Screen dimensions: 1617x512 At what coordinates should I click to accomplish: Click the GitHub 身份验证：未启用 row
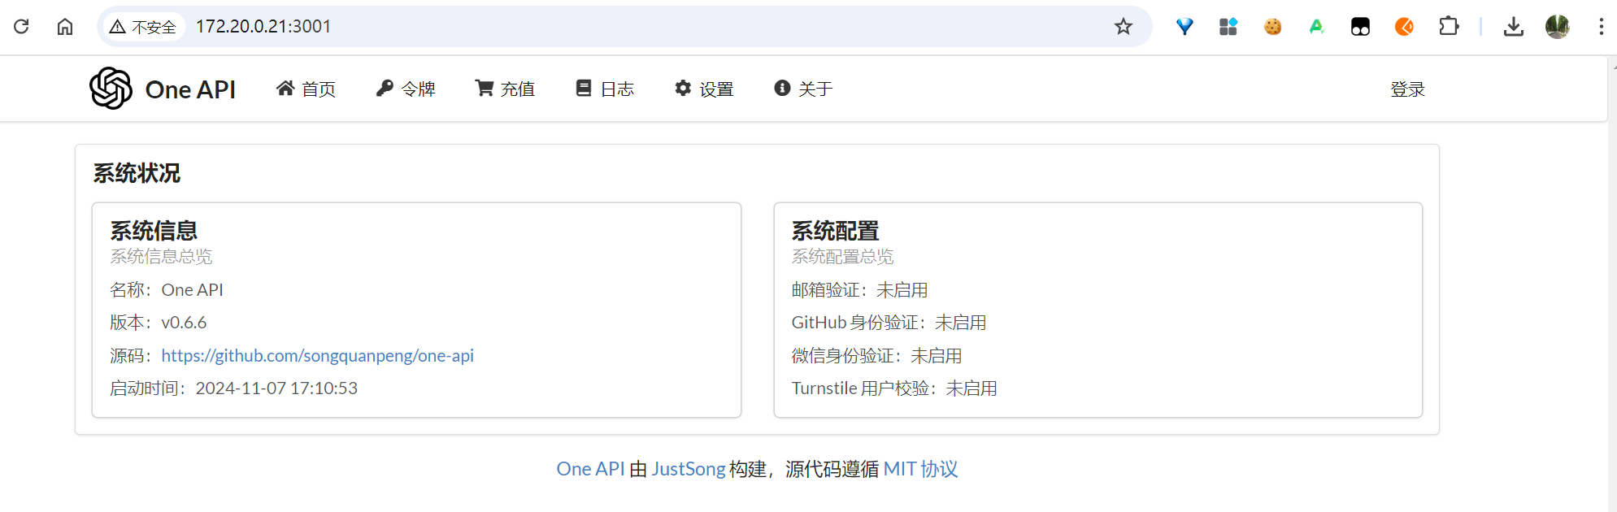[x=889, y=323]
